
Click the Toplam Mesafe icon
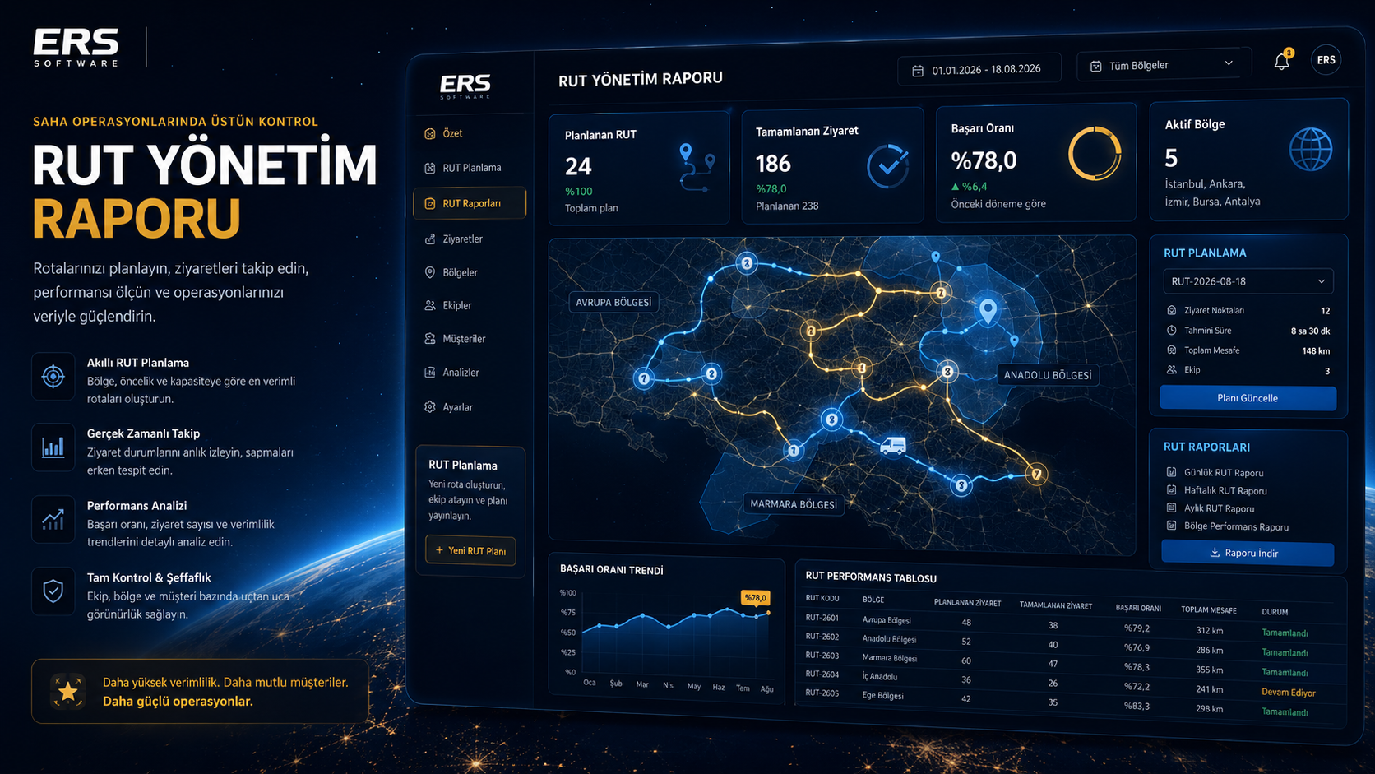[x=1171, y=350]
